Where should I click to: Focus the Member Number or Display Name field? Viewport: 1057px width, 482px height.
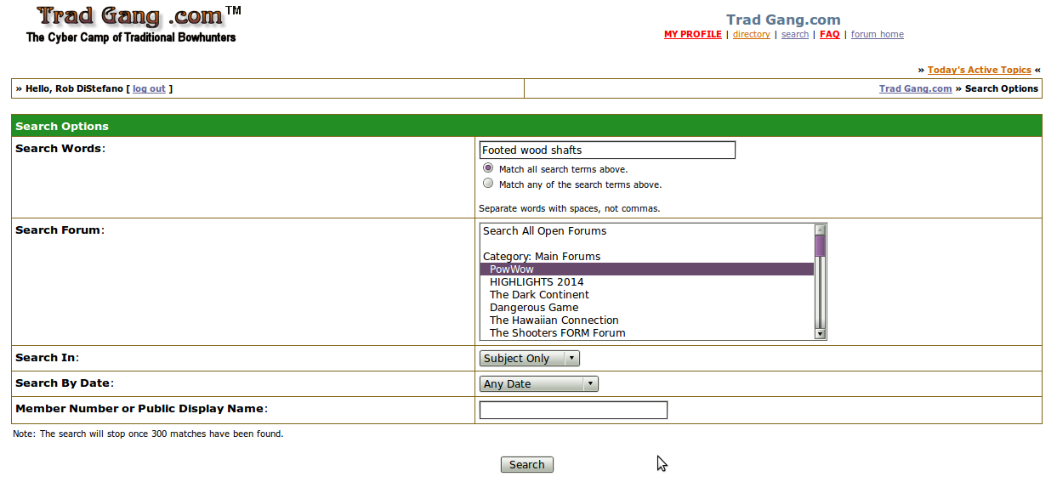pos(573,411)
